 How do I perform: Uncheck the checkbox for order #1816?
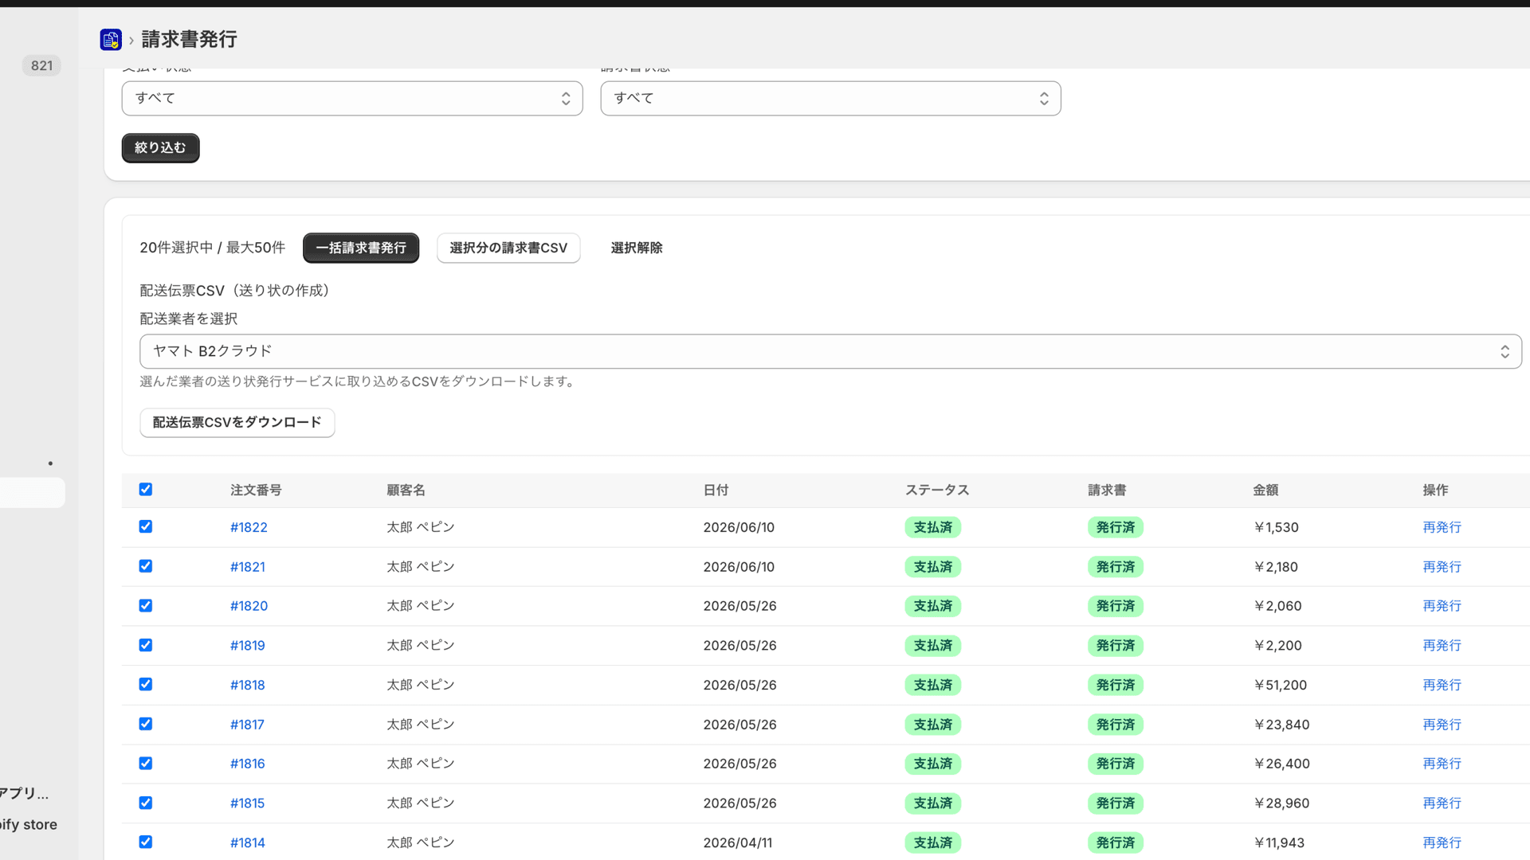(146, 763)
